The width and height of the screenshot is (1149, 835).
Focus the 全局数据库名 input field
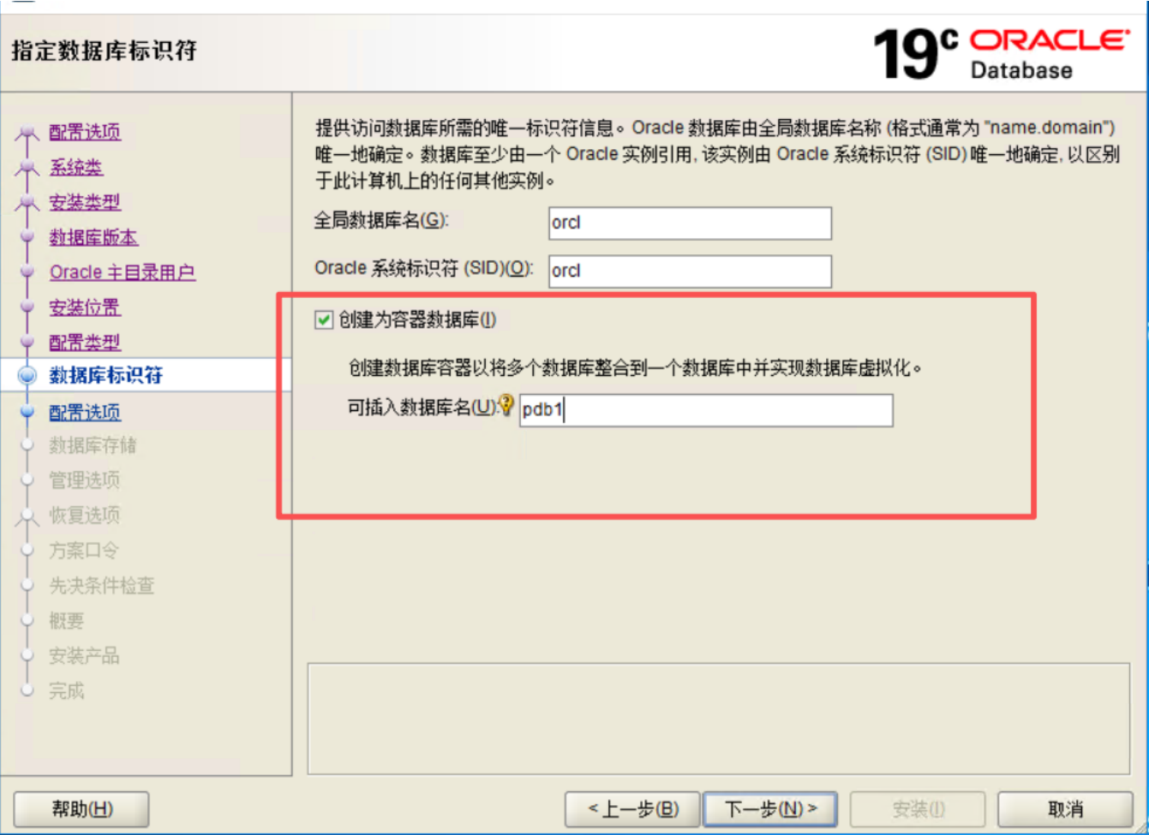(x=690, y=224)
